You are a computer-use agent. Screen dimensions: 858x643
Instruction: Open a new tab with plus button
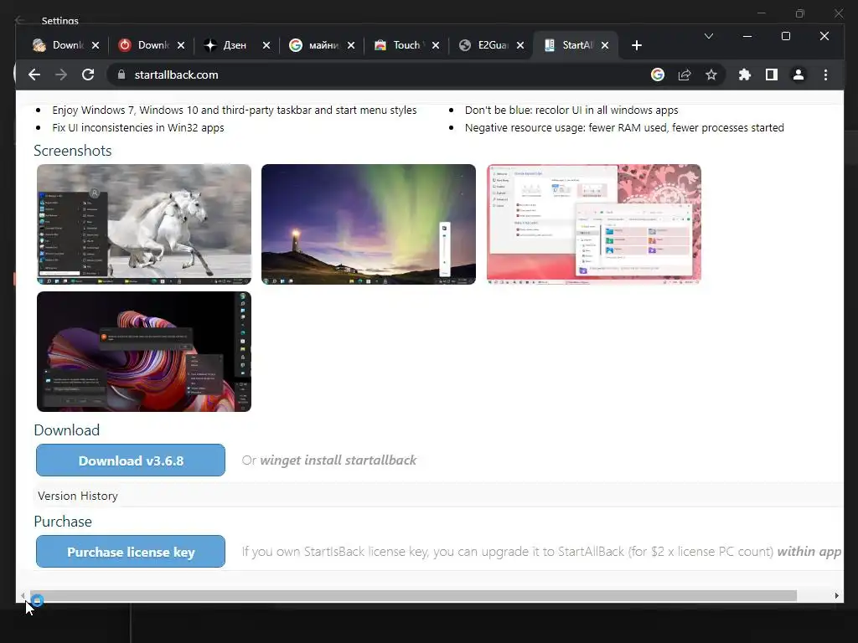(637, 45)
